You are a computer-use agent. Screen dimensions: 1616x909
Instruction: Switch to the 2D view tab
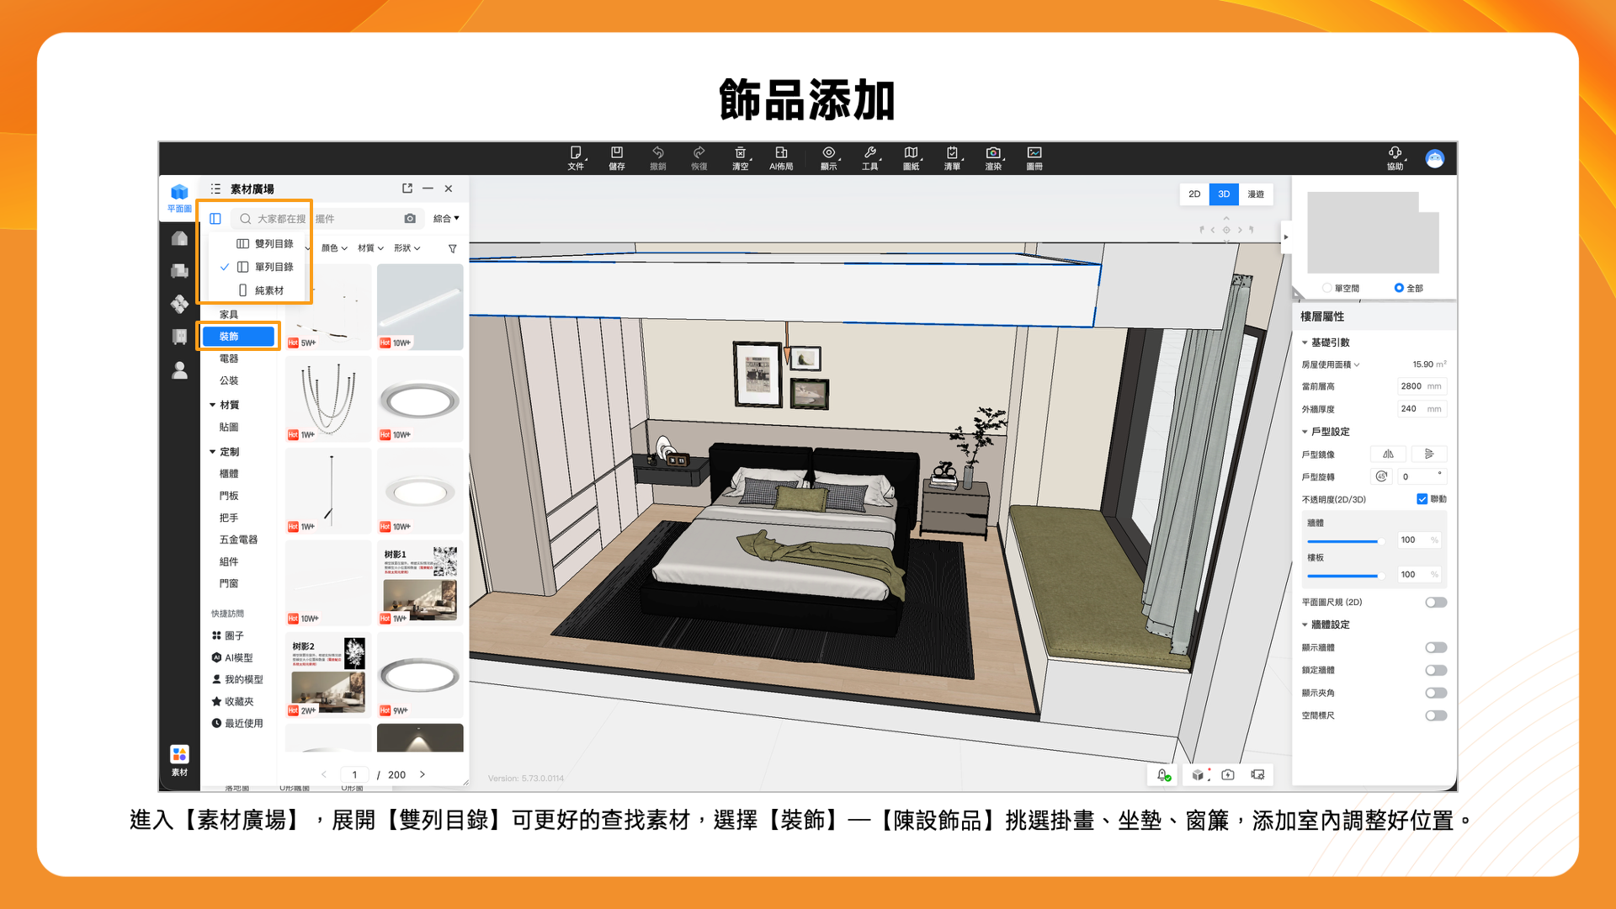click(x=1193, y=194)
